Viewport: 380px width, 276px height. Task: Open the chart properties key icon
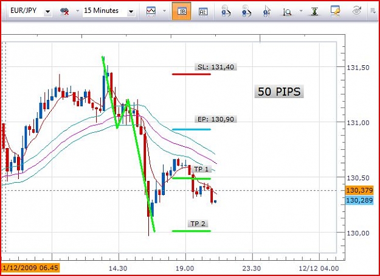[x=335, y=11]
